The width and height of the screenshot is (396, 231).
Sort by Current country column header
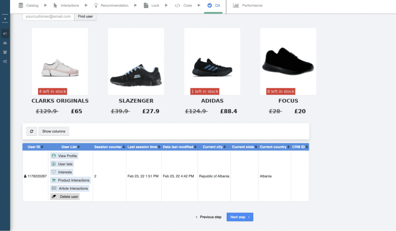(x=274, y=147)
